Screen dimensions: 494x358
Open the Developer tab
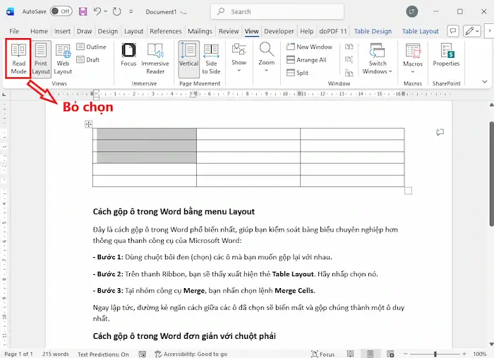(279, 31)
